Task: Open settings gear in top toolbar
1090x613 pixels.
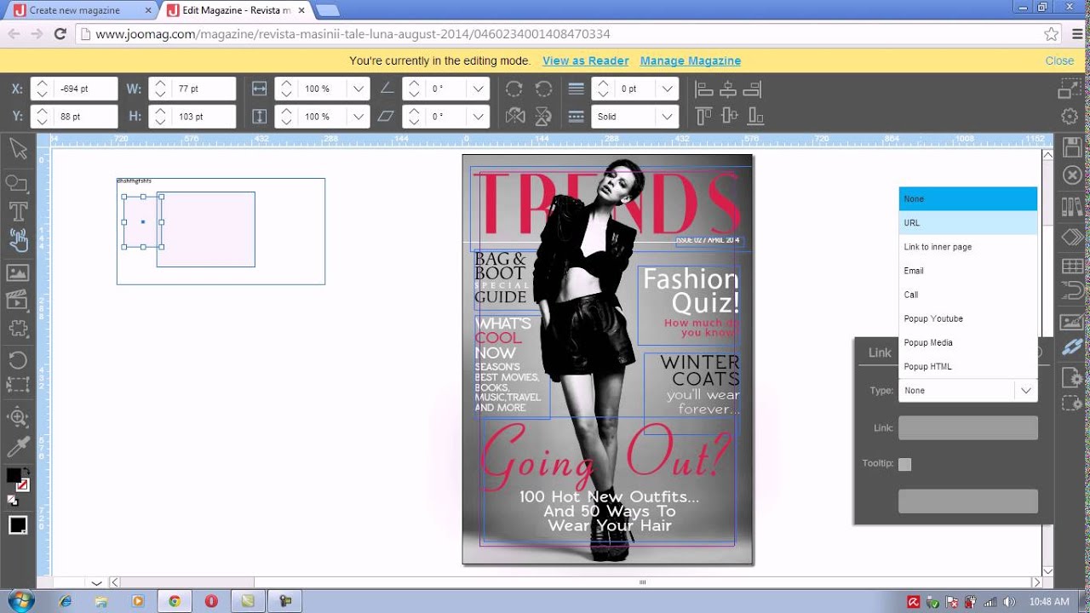Action: pos(1070,116)
